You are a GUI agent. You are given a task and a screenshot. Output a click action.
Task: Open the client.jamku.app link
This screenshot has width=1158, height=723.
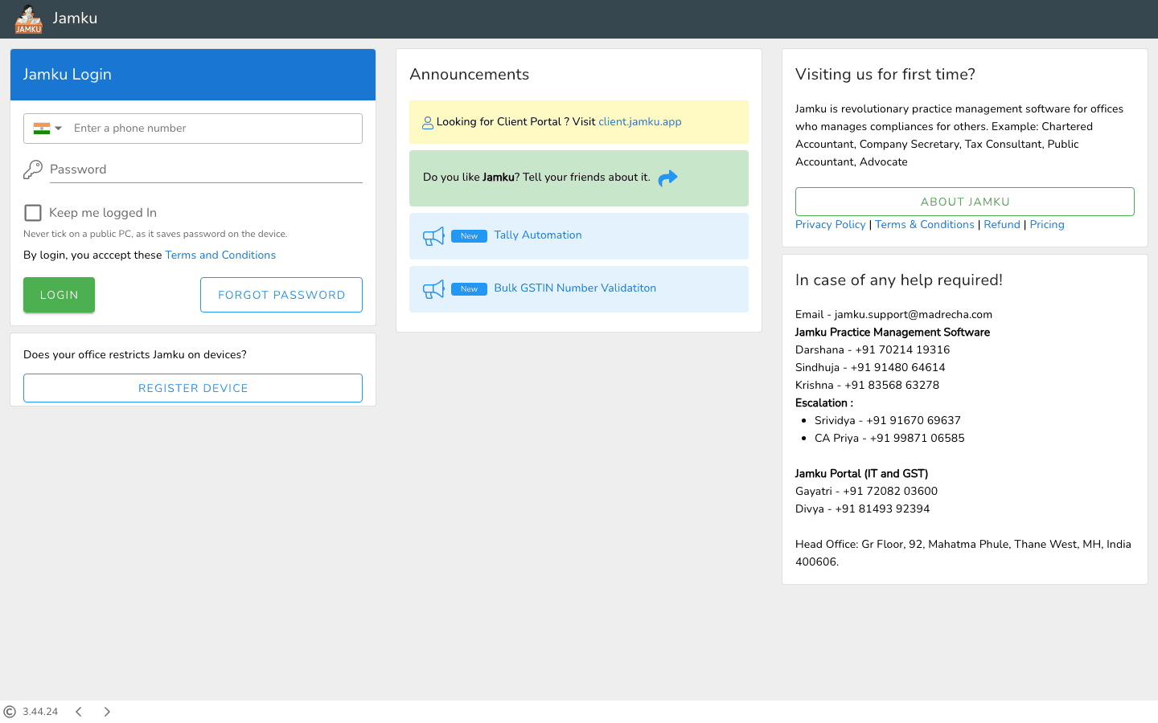[640, 122]
